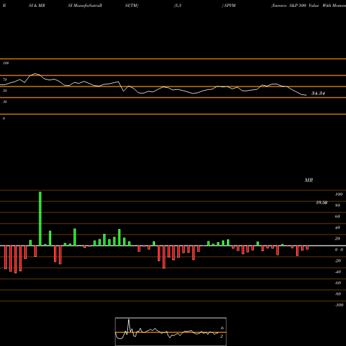Click the 'SI MunafaSutraR' header text
346x346 pixels.
coord(85,6)
